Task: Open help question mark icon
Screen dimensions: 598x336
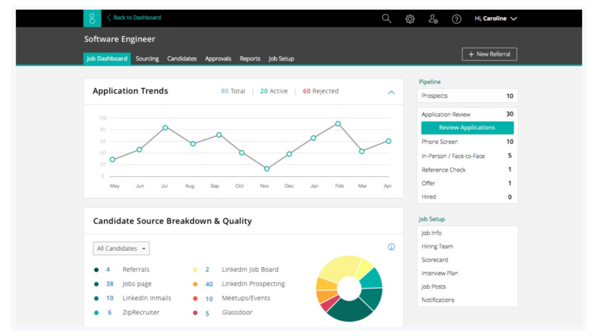Action: point(457,19)
